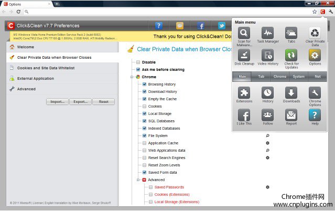The height and width of the screenshot is (211, 335).
Task: Uncheck Local Storage checkbox
Action: 144,113
